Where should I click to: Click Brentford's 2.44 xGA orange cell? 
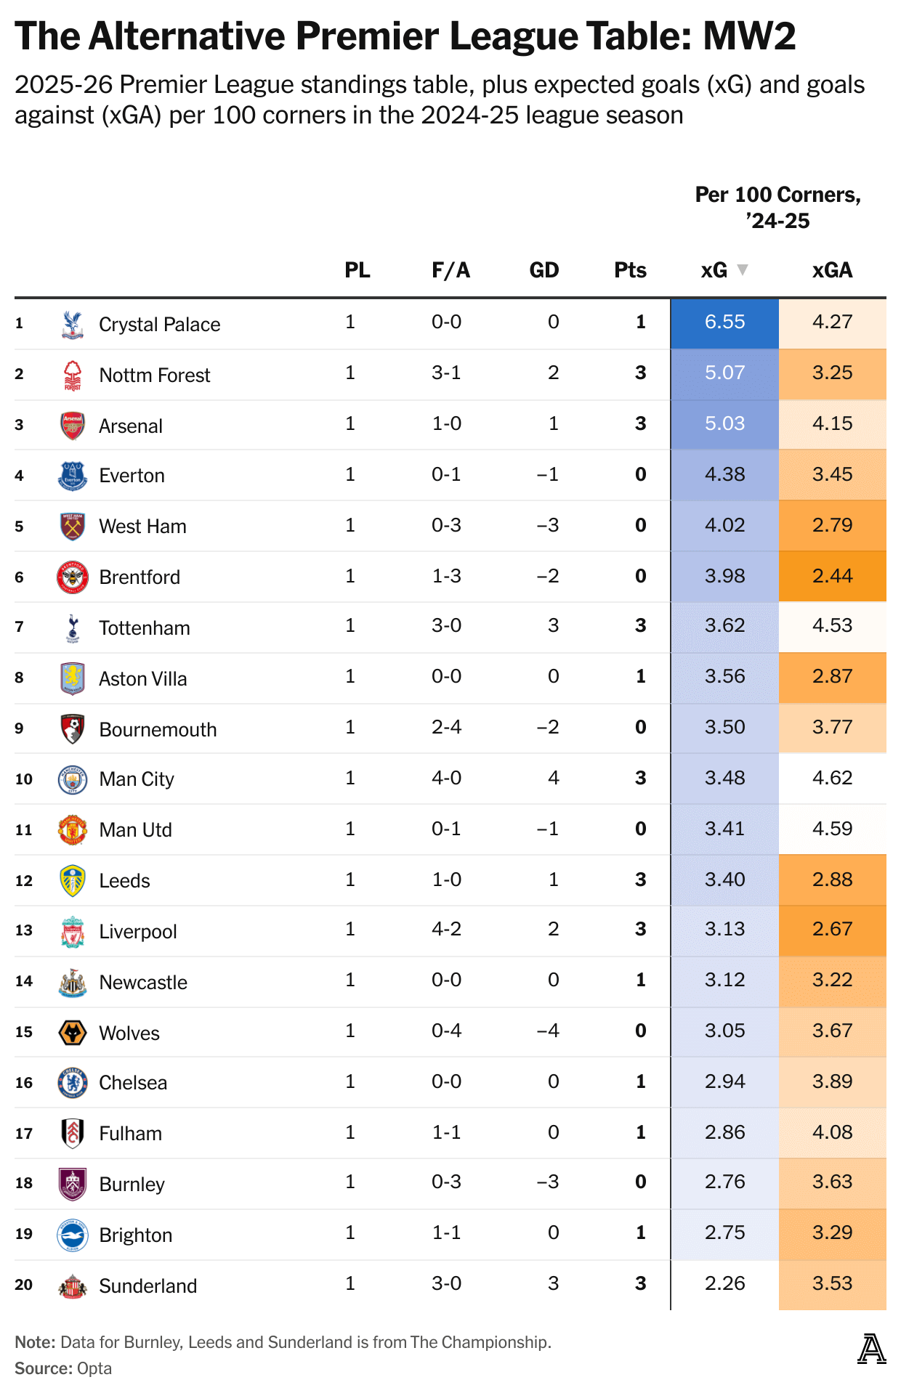833,577
